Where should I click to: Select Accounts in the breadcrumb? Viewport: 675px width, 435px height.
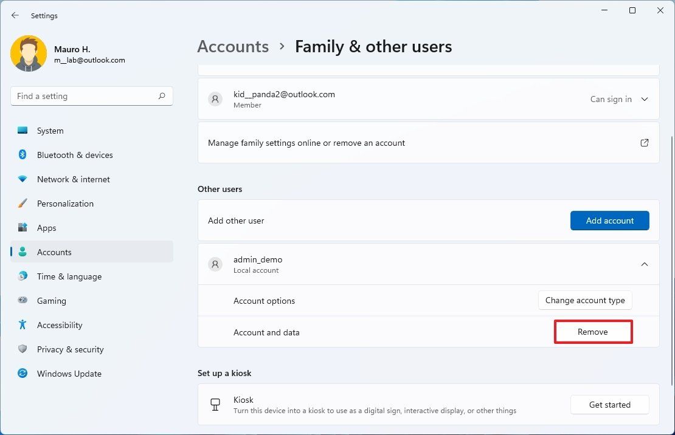pos(233,46)
